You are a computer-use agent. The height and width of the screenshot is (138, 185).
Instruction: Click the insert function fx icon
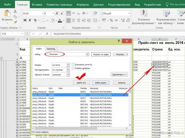coord(47,34)
